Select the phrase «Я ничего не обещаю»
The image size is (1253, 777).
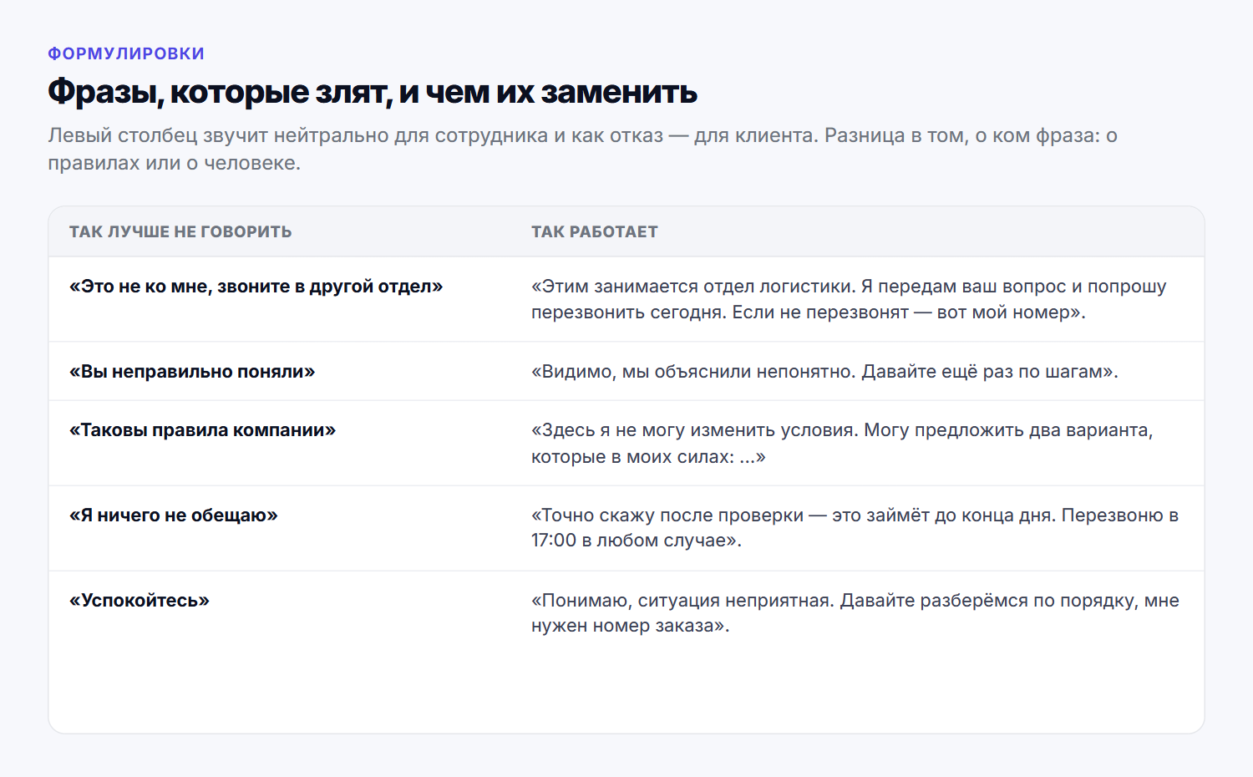(x=174, y=515)
